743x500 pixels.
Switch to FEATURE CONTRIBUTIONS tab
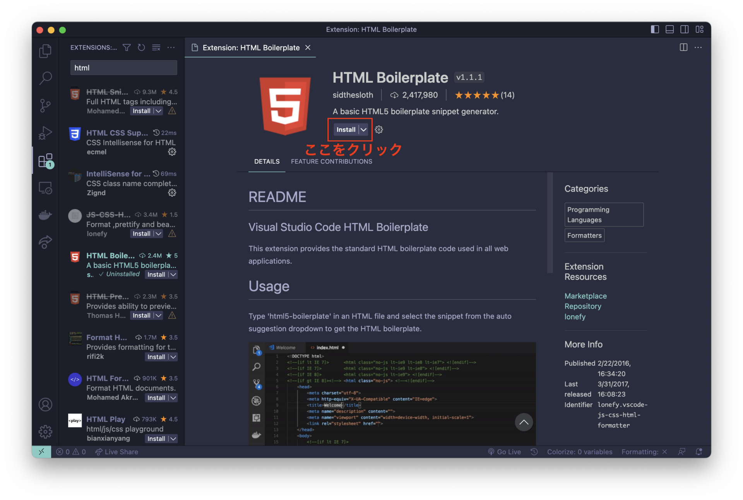[332, 161]
